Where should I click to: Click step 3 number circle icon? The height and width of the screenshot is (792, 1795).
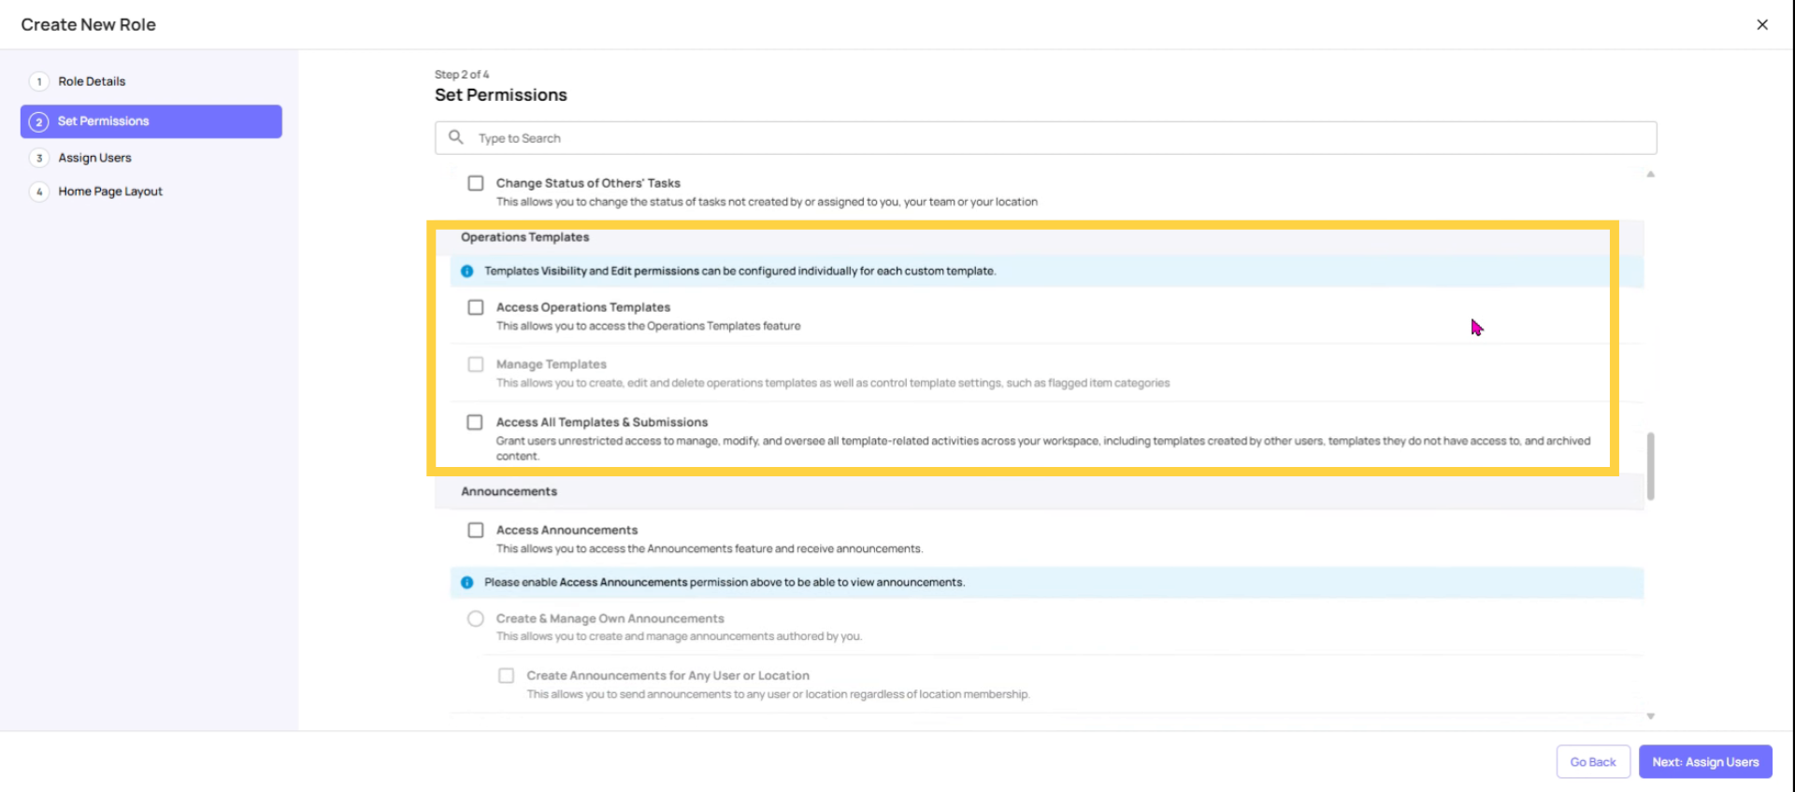point(39,158)
